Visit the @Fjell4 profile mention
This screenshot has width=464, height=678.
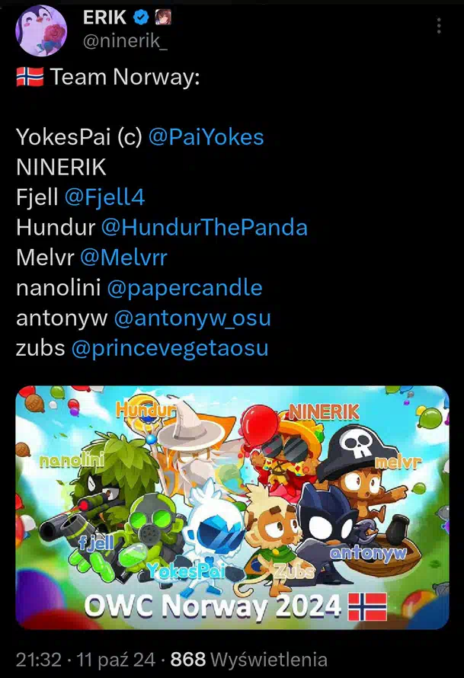[104, 197]
